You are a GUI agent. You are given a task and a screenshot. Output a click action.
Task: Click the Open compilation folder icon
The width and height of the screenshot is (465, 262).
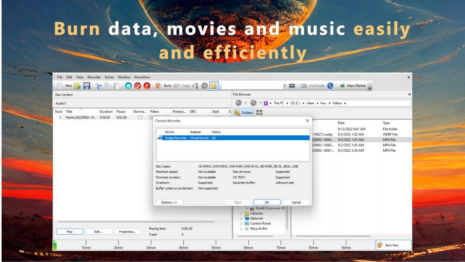point(77,86)
